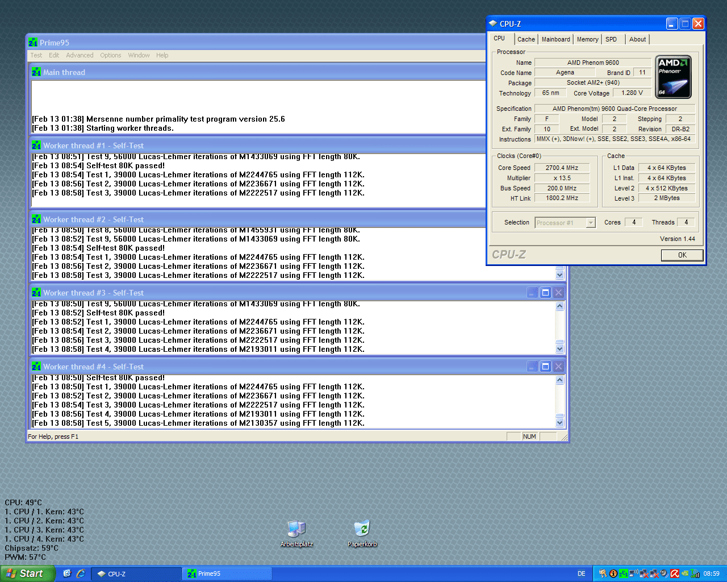727x582 pixels.
Task: Click the Worker thread #2 window icon
Action: tap(36, 219)
